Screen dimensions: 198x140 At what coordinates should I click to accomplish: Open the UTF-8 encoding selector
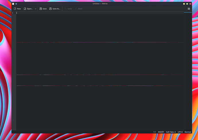(x=180, y=132)
